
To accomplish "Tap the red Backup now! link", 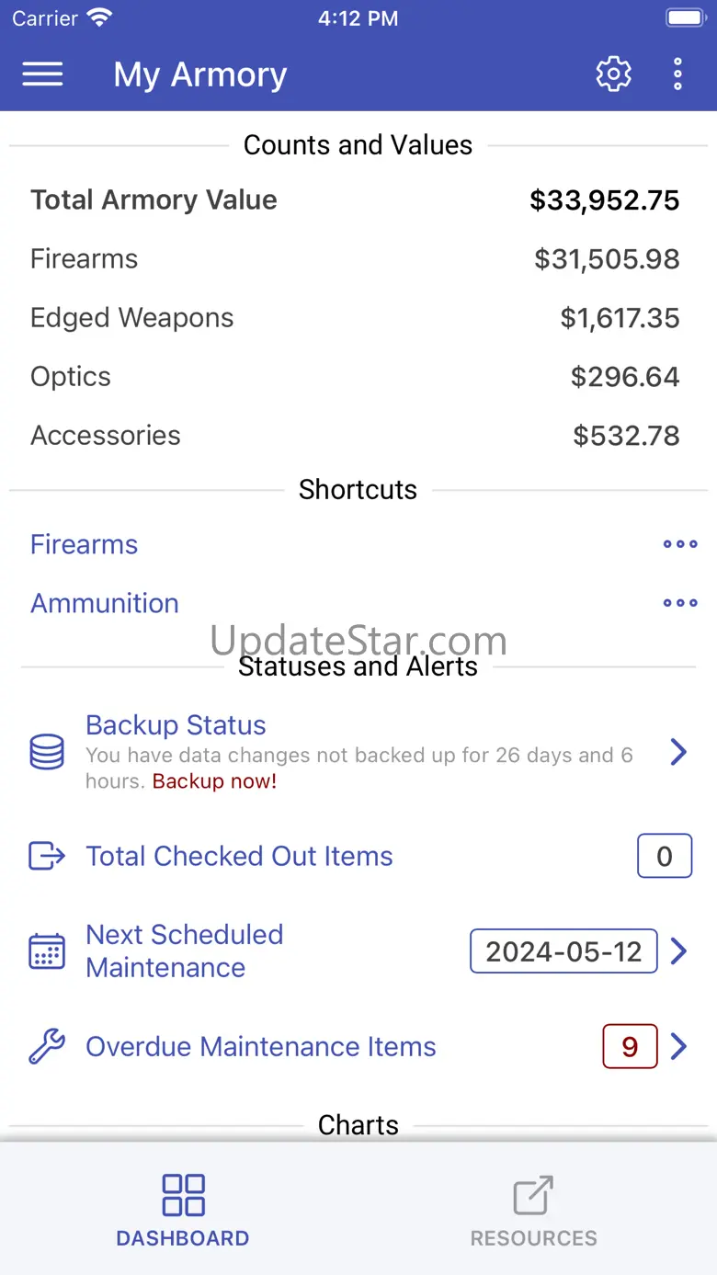I will pyautogui.click(x=214, y=781).
